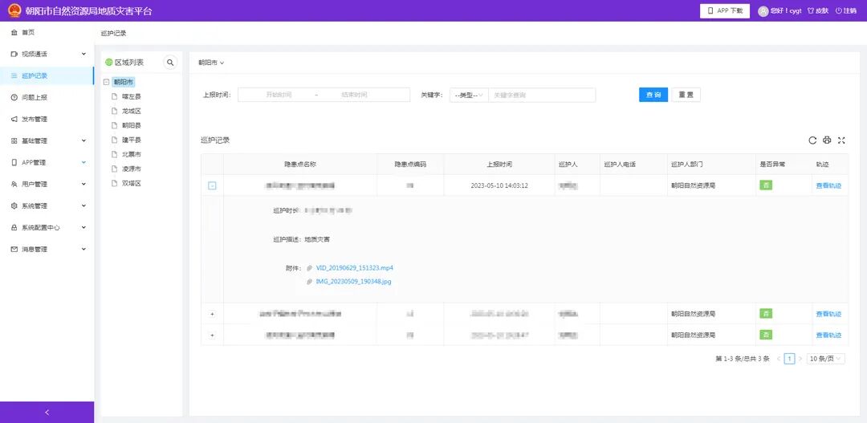Expand the 视频通话 sidebar menu

click(47, 55)
